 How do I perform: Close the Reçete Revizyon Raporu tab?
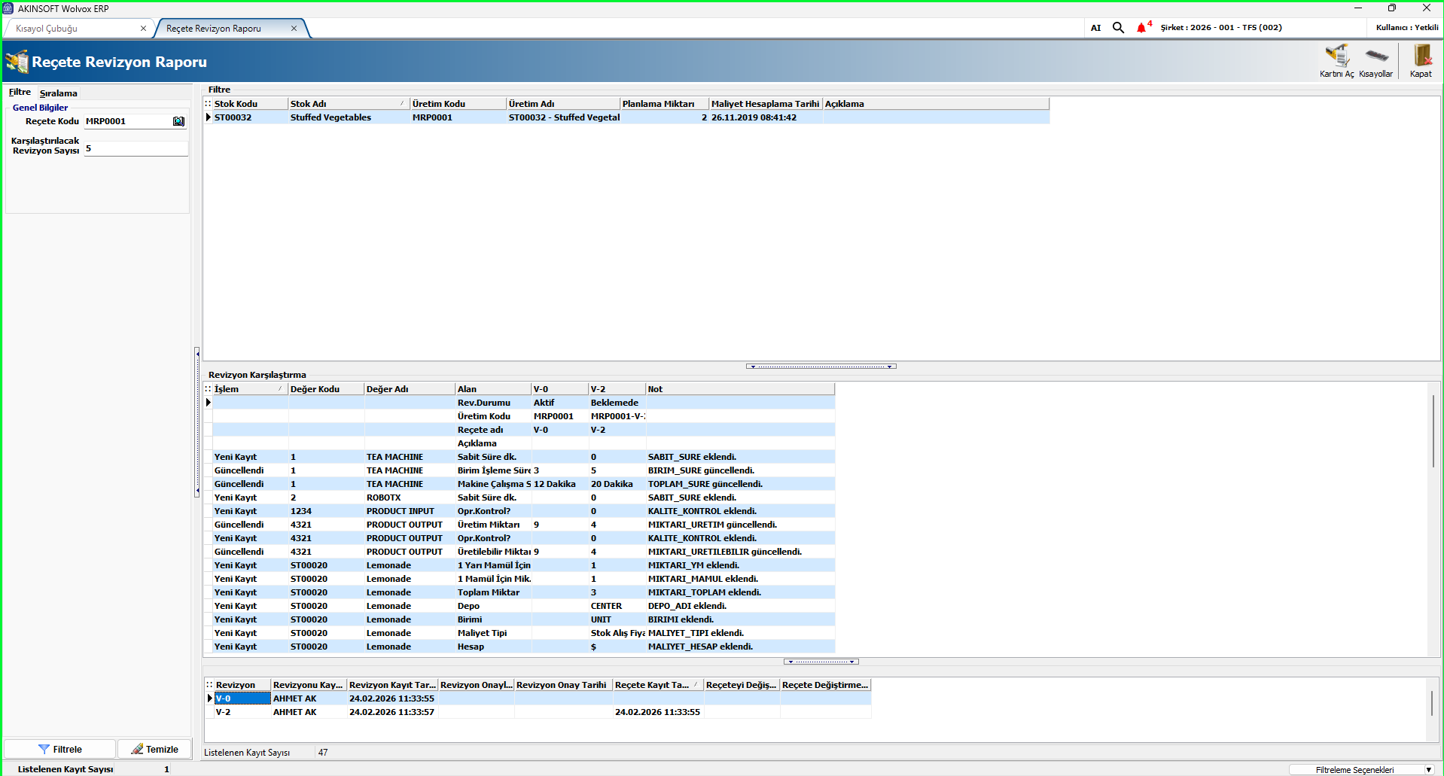(294, 29)
